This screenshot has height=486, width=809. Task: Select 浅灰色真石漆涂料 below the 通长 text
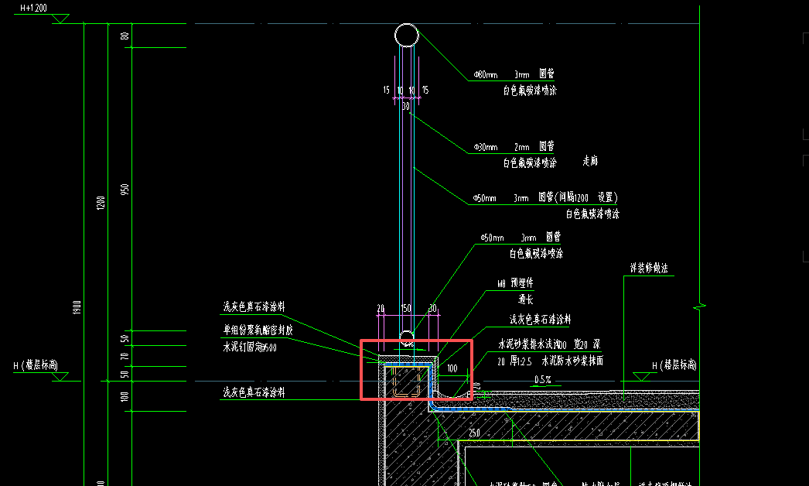coord(540,320)
